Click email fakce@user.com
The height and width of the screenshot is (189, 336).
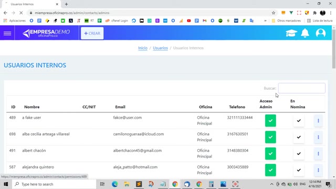(x=128, y=118)
